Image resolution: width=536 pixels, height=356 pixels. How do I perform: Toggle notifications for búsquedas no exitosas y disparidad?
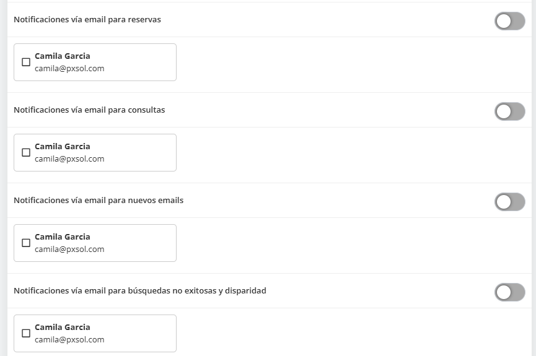509,292
